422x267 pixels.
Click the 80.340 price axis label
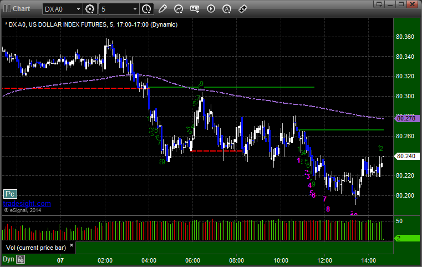[405, 57]
